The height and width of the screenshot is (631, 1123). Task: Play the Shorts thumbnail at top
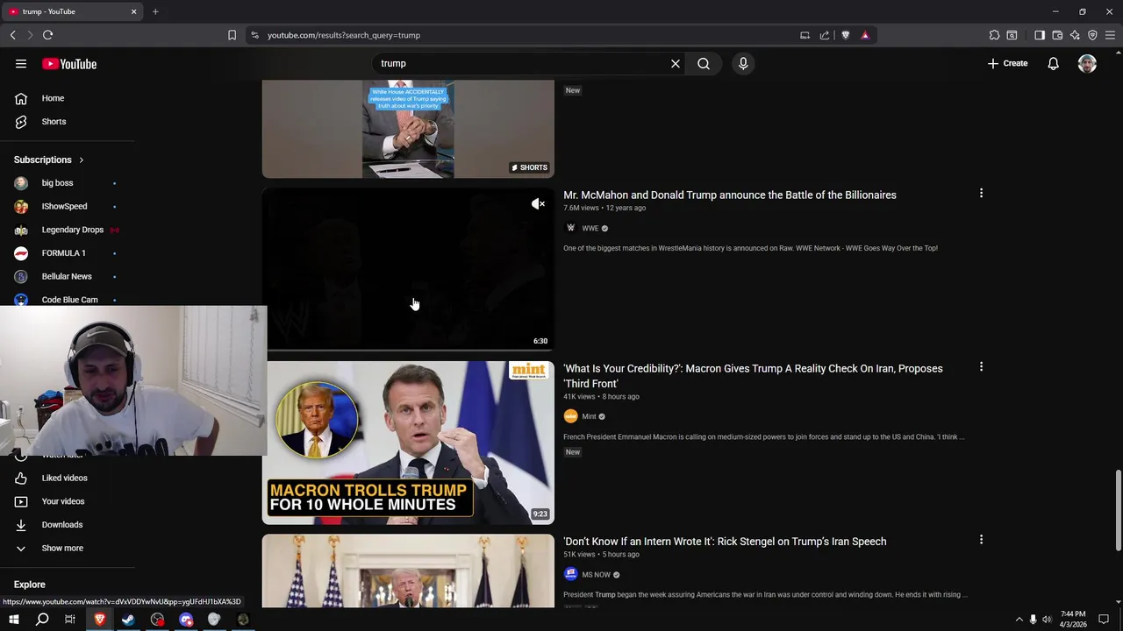(408, 129)
